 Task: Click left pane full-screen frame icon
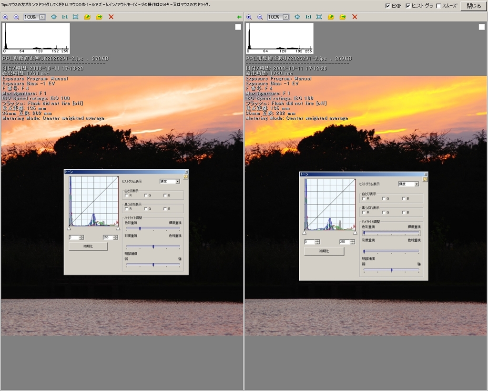[x=76, y=17]
